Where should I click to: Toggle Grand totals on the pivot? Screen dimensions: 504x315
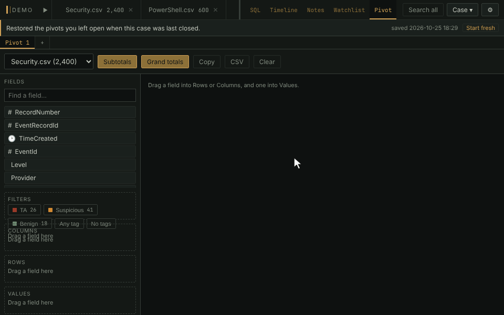[165, 62]
